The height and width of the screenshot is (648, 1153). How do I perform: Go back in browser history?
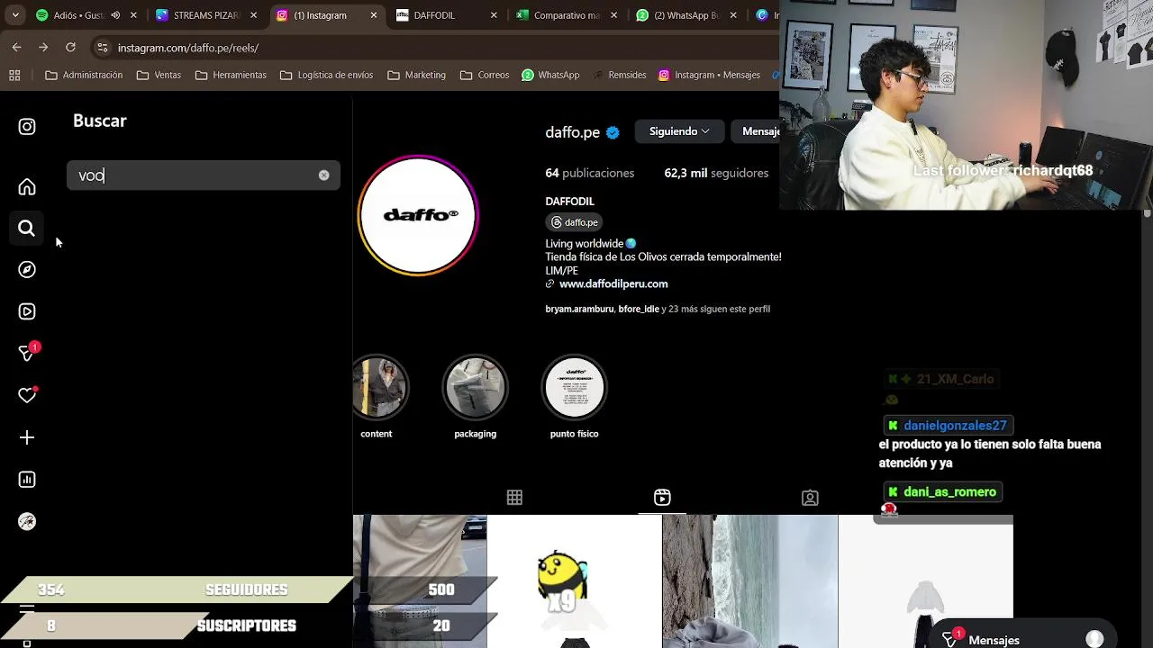(x=16, y=47)
